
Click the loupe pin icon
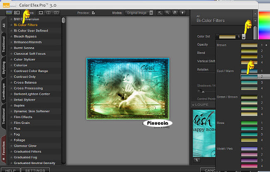coord(197,160)
